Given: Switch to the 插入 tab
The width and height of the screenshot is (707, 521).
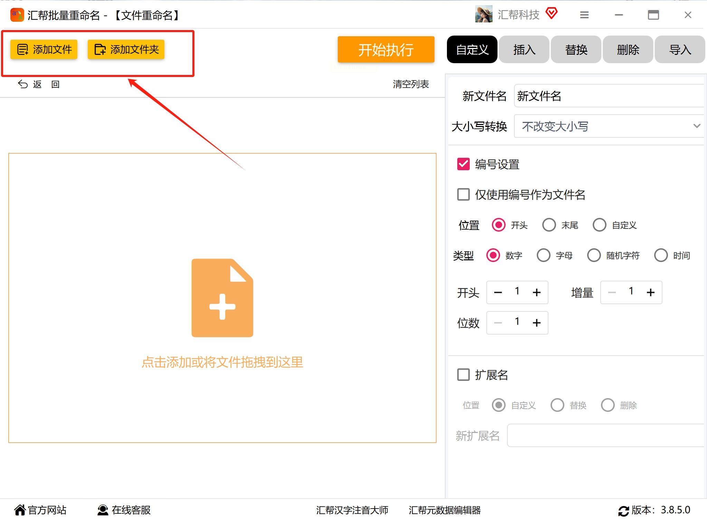Looking at the screenshot, I should click(x=524, y=50).
